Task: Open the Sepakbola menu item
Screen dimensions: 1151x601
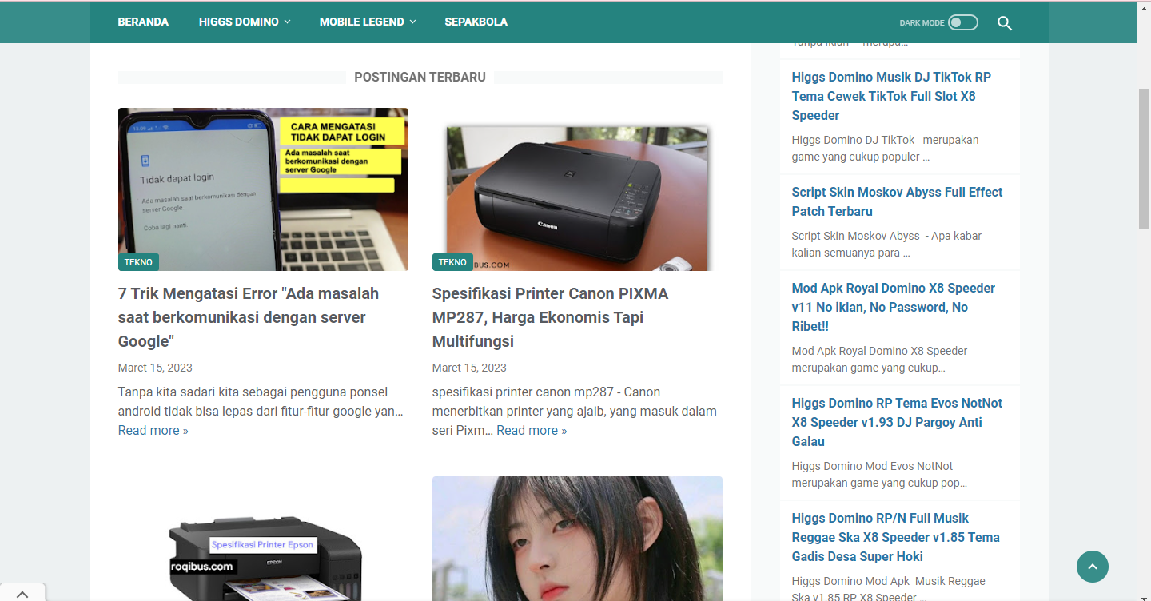Action: click(476, 22)
